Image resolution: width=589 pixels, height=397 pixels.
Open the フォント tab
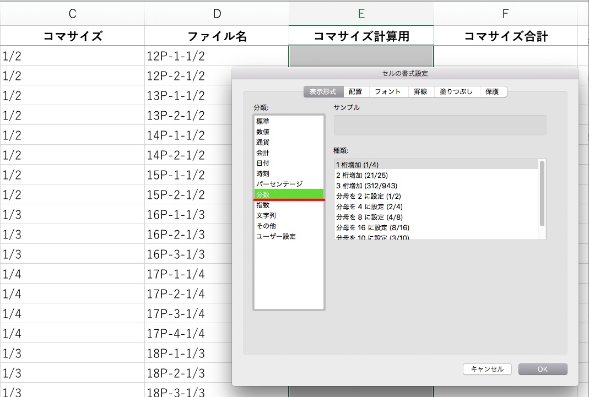pos(388,92)
